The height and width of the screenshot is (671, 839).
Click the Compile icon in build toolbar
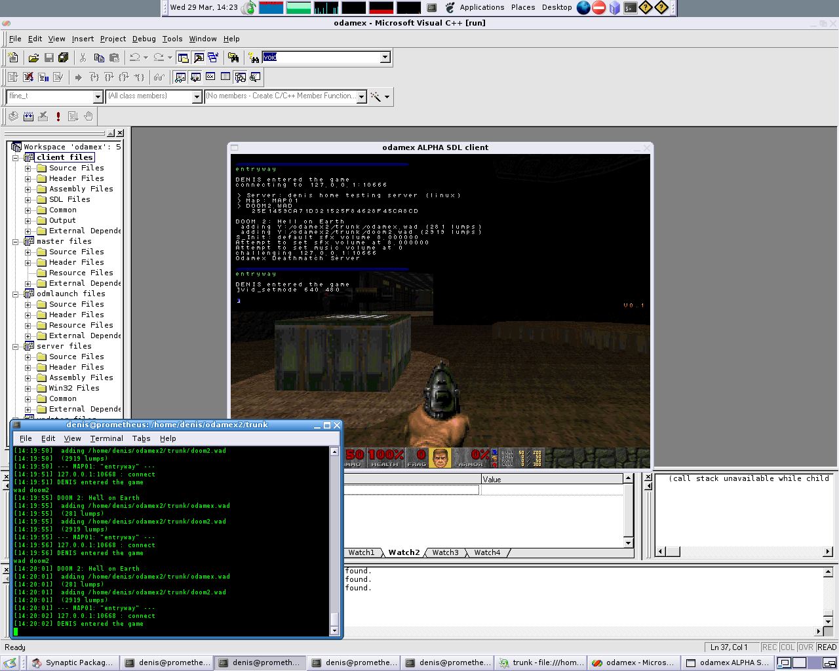(x=13, y=117)
